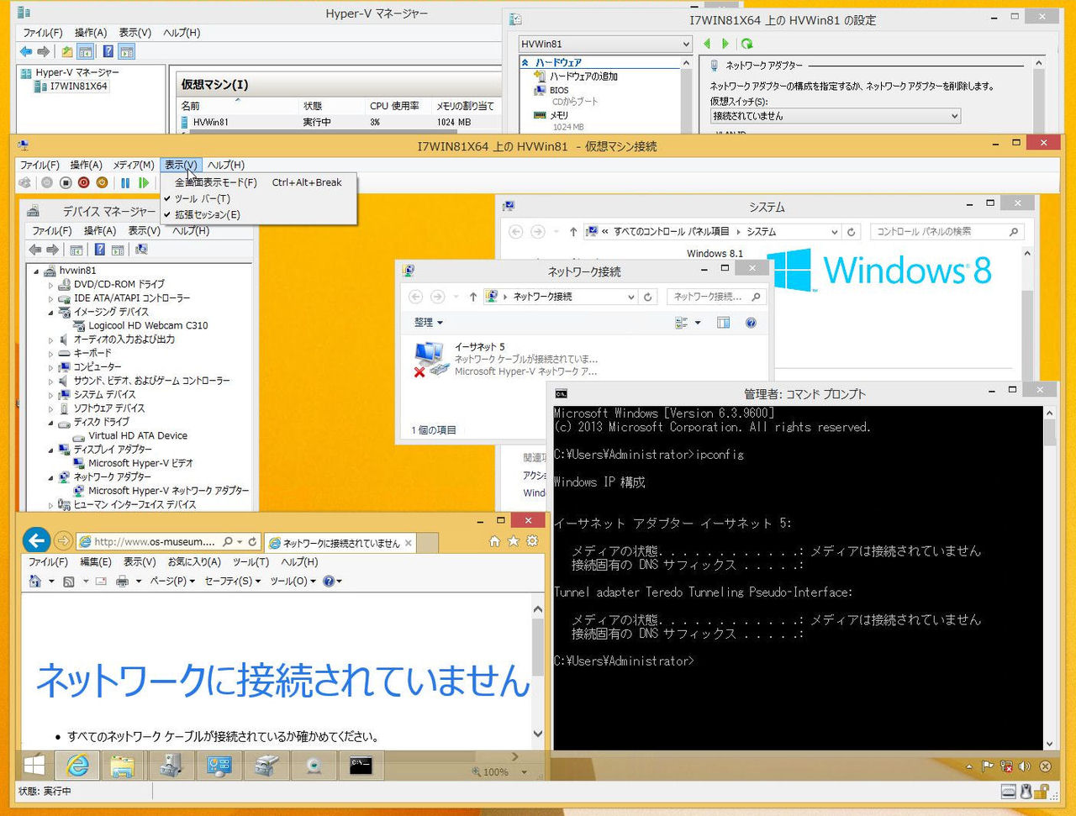Viewport: 1076px width, 816px height.
Task: Open the ページ(P) dropdown in IE command bar
Action: coord(171,582)
